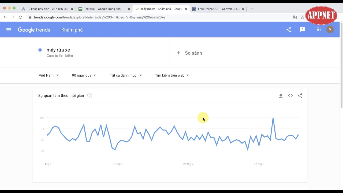Screen dimensions: 343x193
Task: Add comparison via So sánh
Action: (x=193, y=53)
